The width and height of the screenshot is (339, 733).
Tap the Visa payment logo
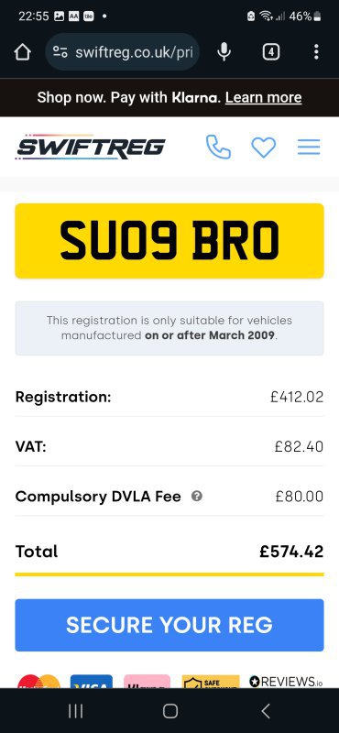click(x=92, y=682)
